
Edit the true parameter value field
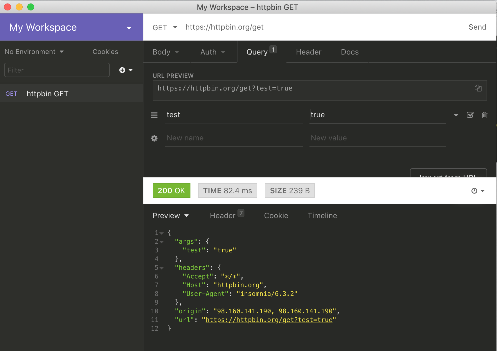377,115
